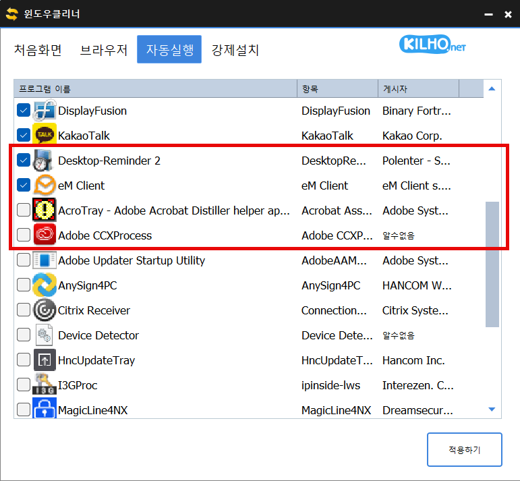Go to the 강제설치 tab
520x481 pixels.
coord(235,50)
